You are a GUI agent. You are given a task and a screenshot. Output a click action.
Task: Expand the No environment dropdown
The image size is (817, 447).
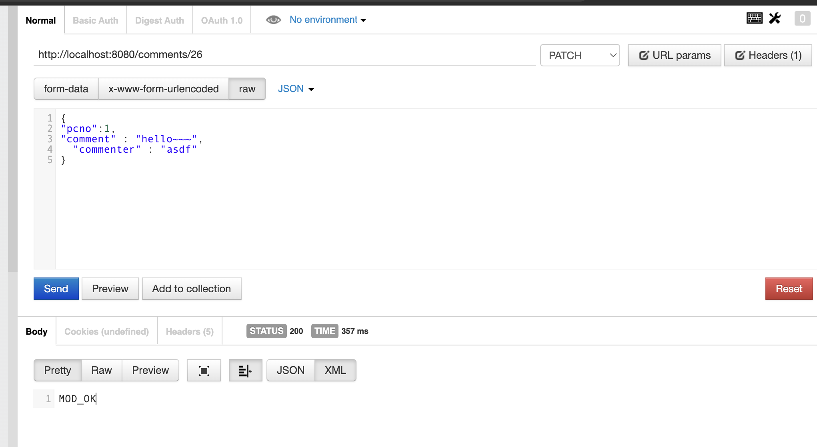tap(328, 20)
